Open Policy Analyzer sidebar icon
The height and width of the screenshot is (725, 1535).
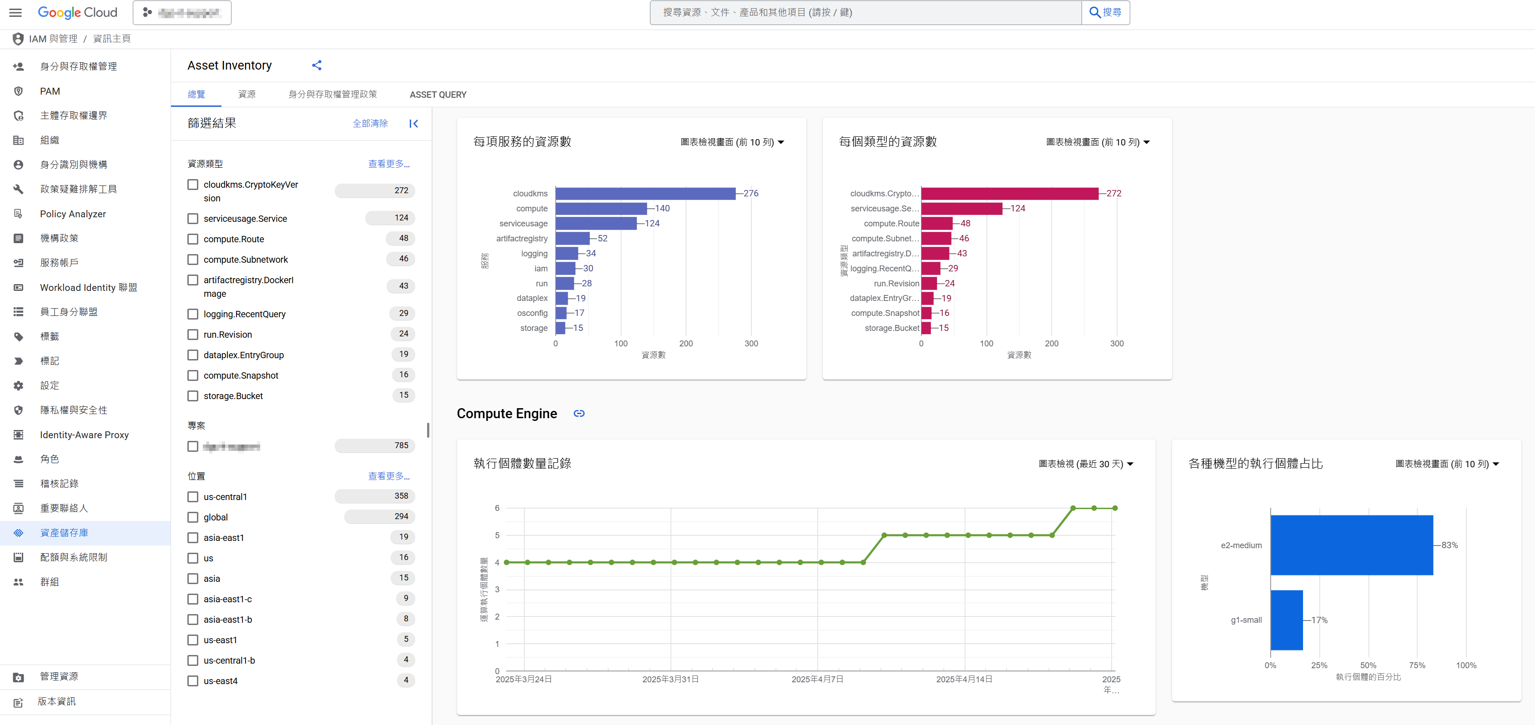point(19,214)
